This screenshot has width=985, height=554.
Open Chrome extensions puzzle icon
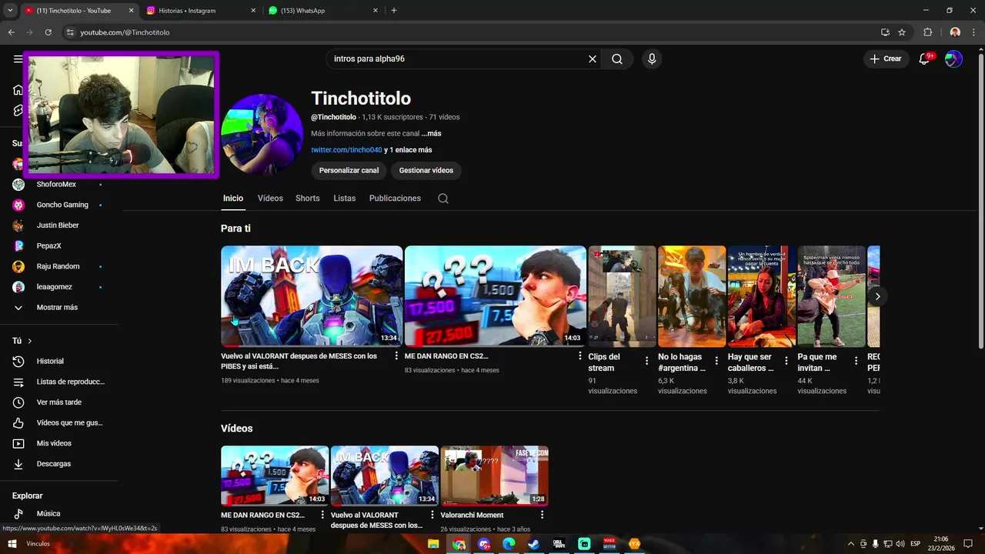click(x=927, y=32)
